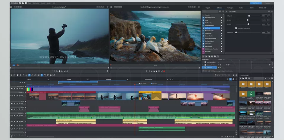Screen dimensions: 284x140
Task: Open LAB-Farbe panel options menu
Action: (x=269, y=11)
